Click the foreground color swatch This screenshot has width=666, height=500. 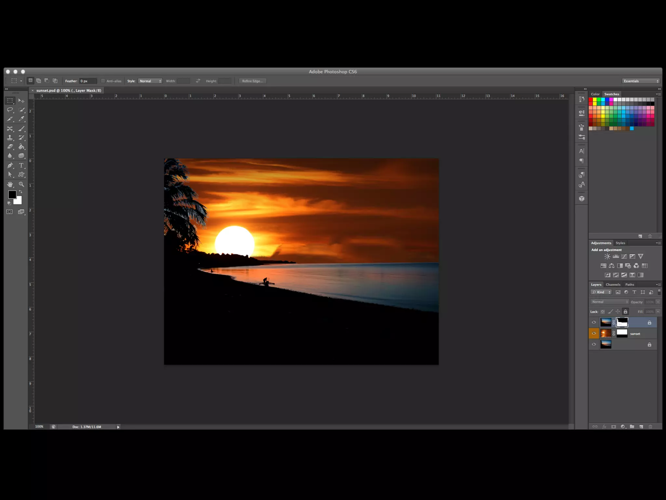click(12, 194)
